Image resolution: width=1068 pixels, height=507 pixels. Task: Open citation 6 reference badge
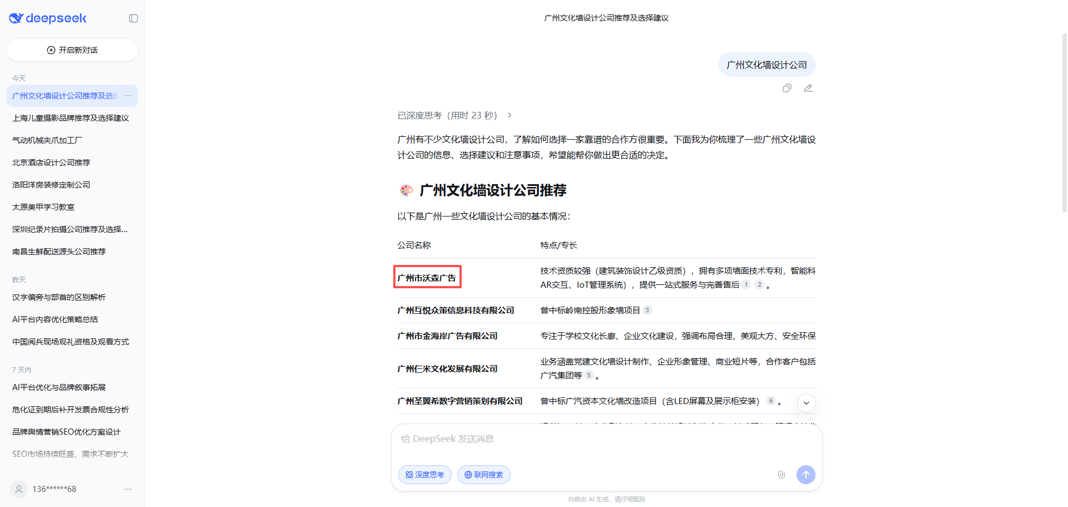coord(770,401)
